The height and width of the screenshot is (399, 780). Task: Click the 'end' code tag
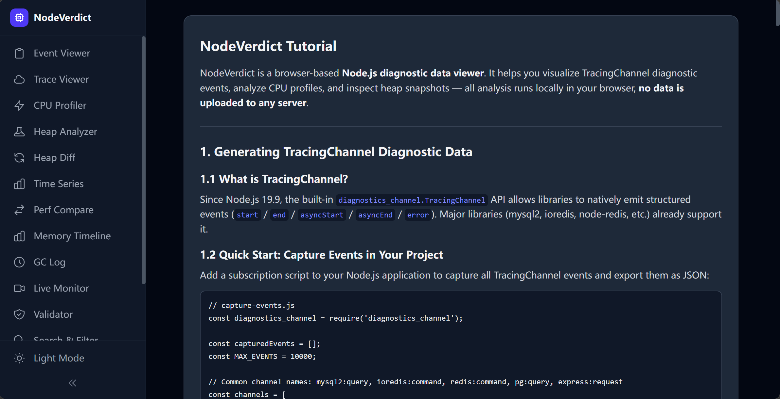click(x=279, y=215)
